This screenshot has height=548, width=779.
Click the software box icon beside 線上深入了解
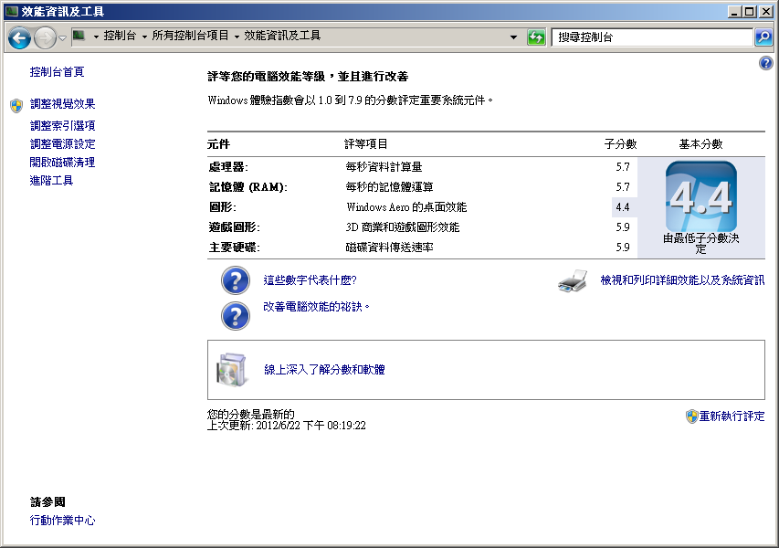[232, 370]
